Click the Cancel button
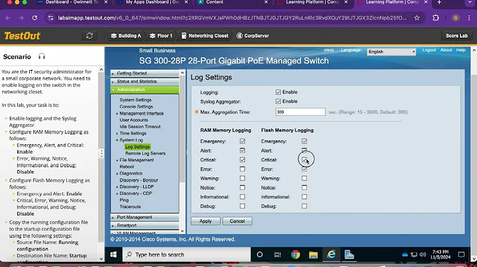This screenshot has height=267, width=477. [x=237, y=221]
